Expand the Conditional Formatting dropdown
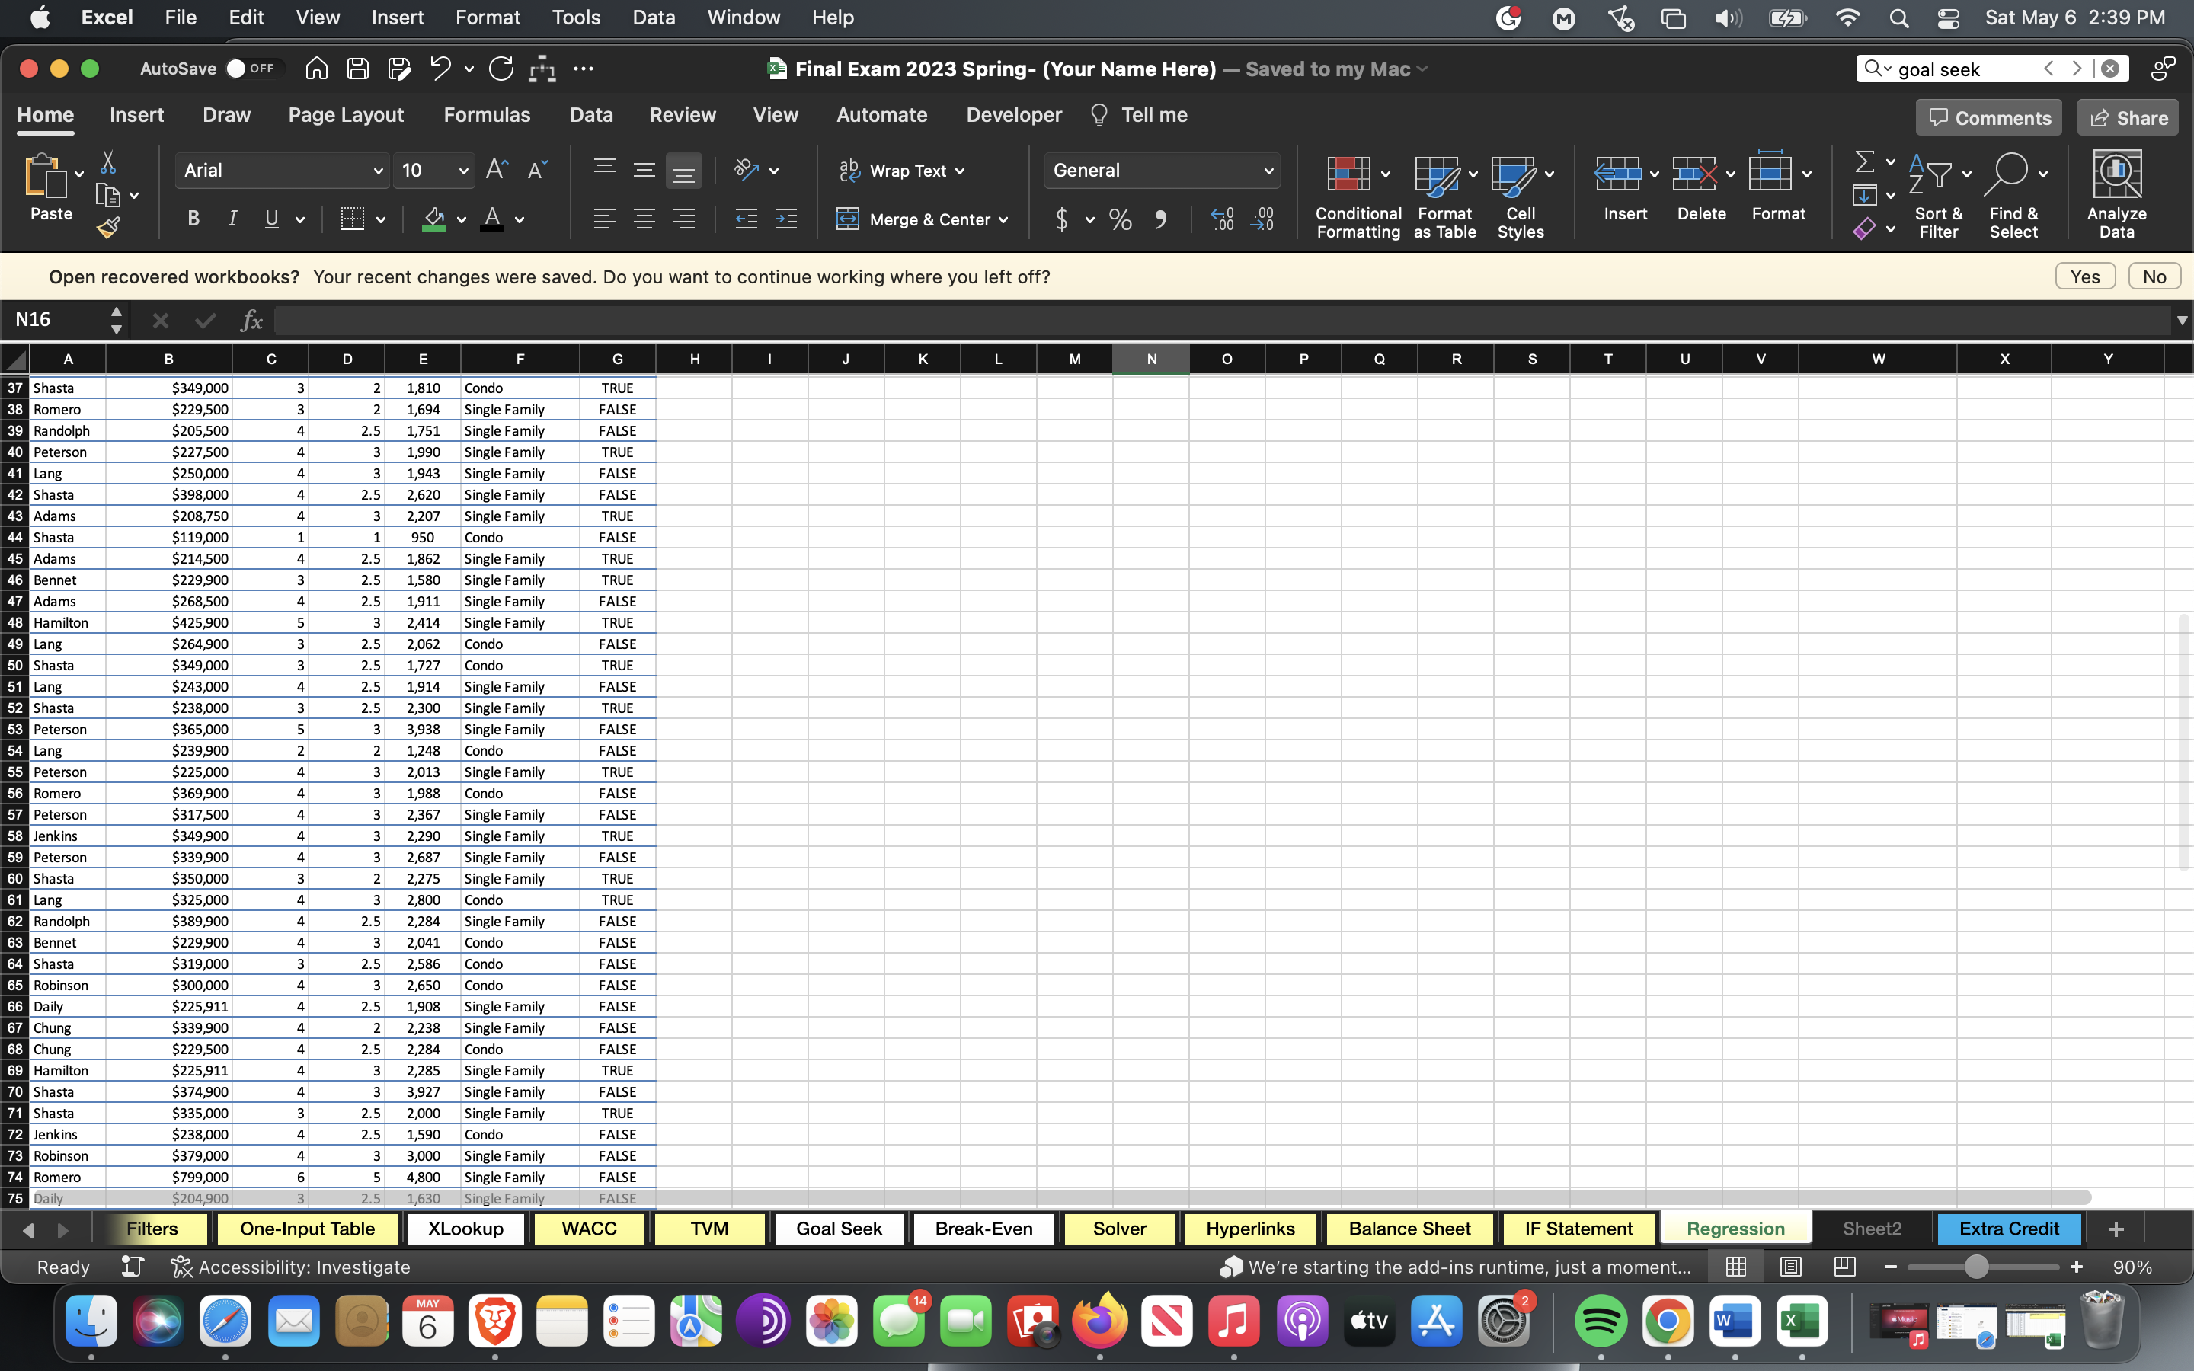The width and height of the screenshot is (2194, 1371). click(1385, 173)
